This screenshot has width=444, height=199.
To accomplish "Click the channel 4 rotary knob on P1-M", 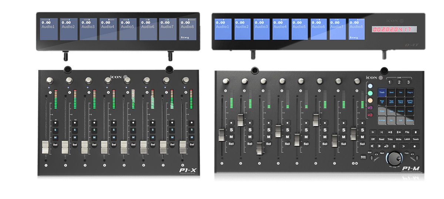I will (x=282, y=81).
